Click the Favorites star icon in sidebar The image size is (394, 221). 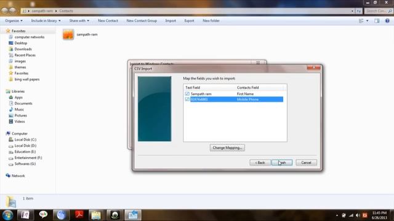pyautogui.click(x=8, y=31)
